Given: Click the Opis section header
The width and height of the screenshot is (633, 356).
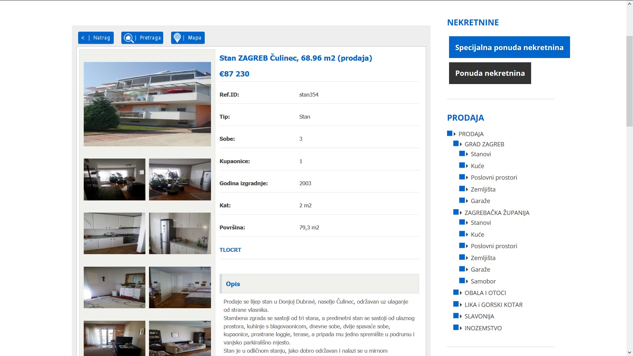Looking at the screenshot, I should coord(319,284).
